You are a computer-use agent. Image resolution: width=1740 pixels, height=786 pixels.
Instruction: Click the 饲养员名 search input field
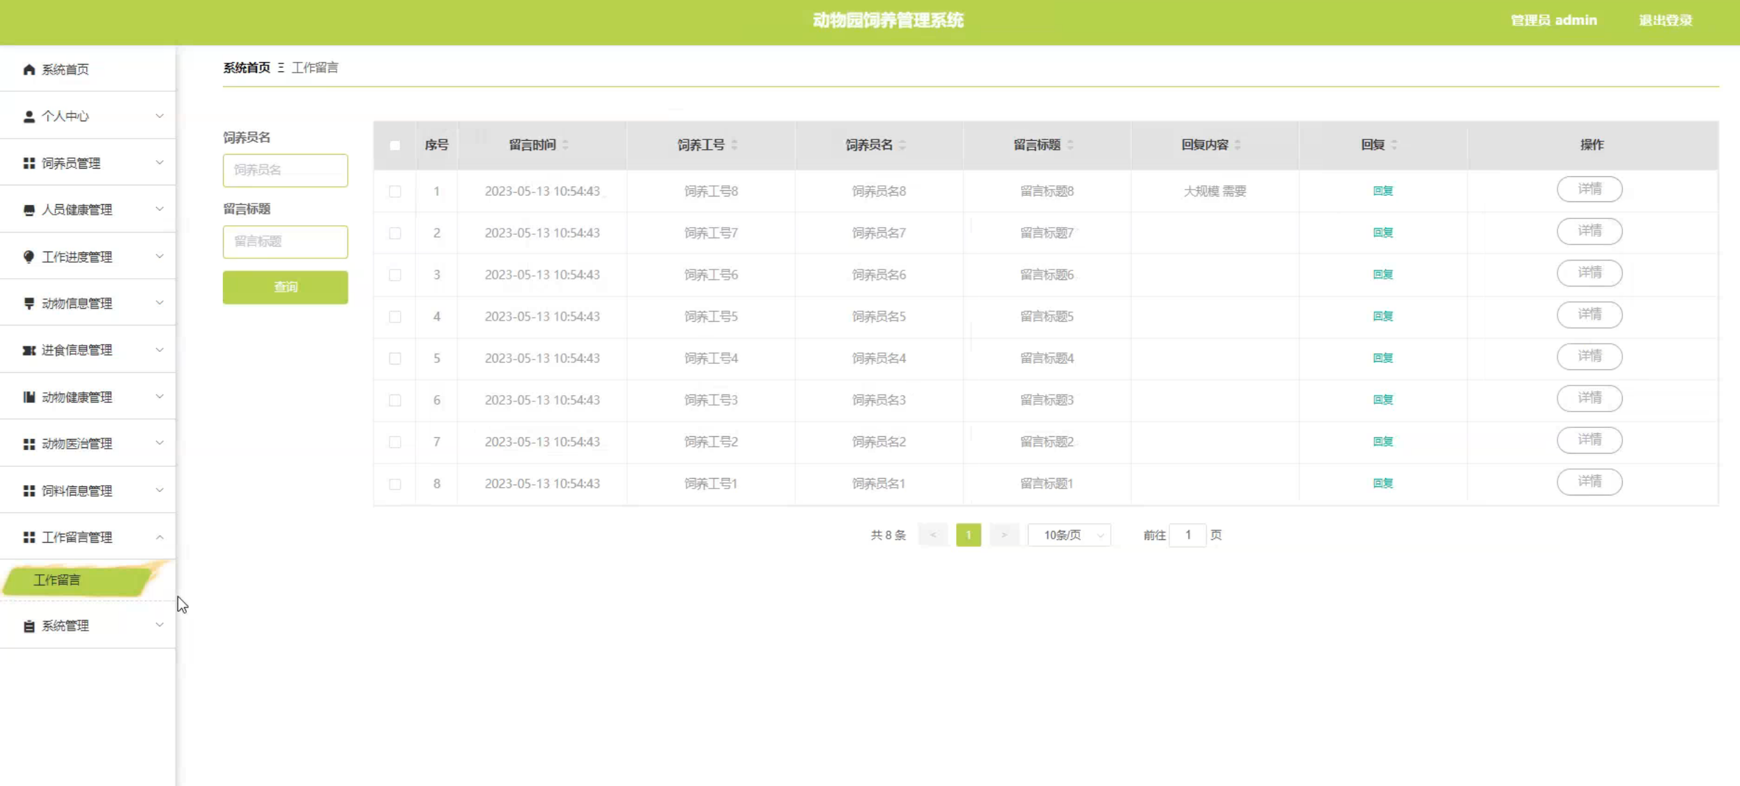tap(285, 170)
